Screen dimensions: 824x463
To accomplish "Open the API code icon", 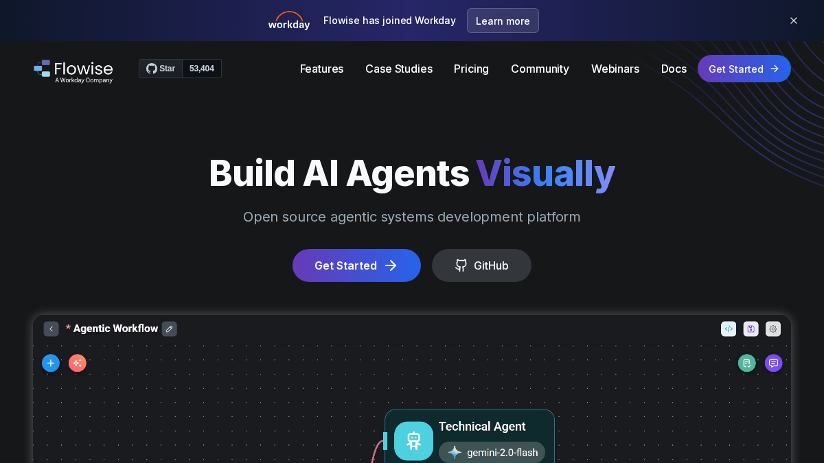I will pyautogui.click(x=729, y=329).
